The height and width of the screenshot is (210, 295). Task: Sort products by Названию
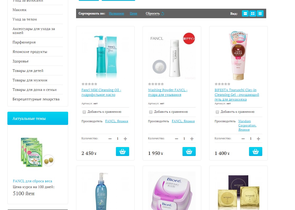(116, 13)
